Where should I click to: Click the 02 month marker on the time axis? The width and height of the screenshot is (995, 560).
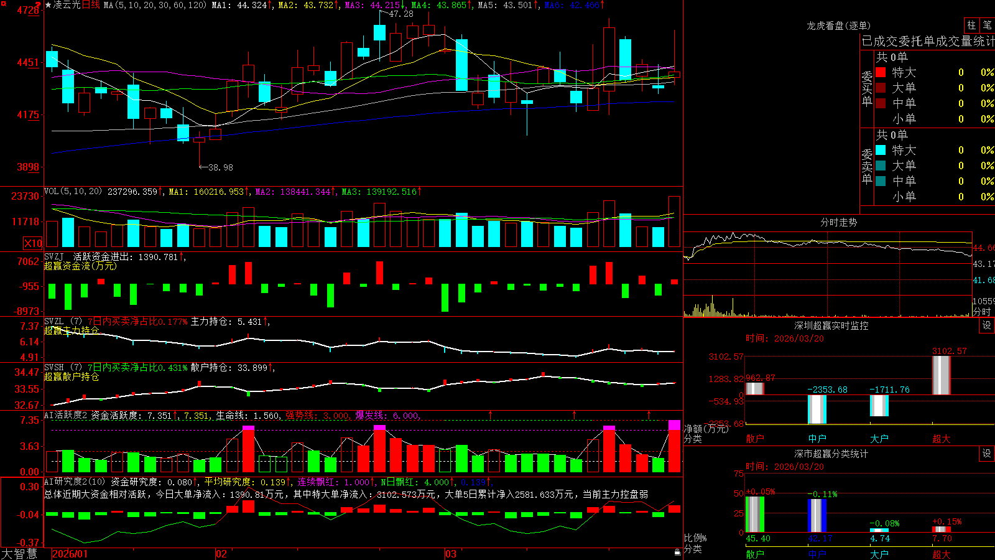point(221,554)
